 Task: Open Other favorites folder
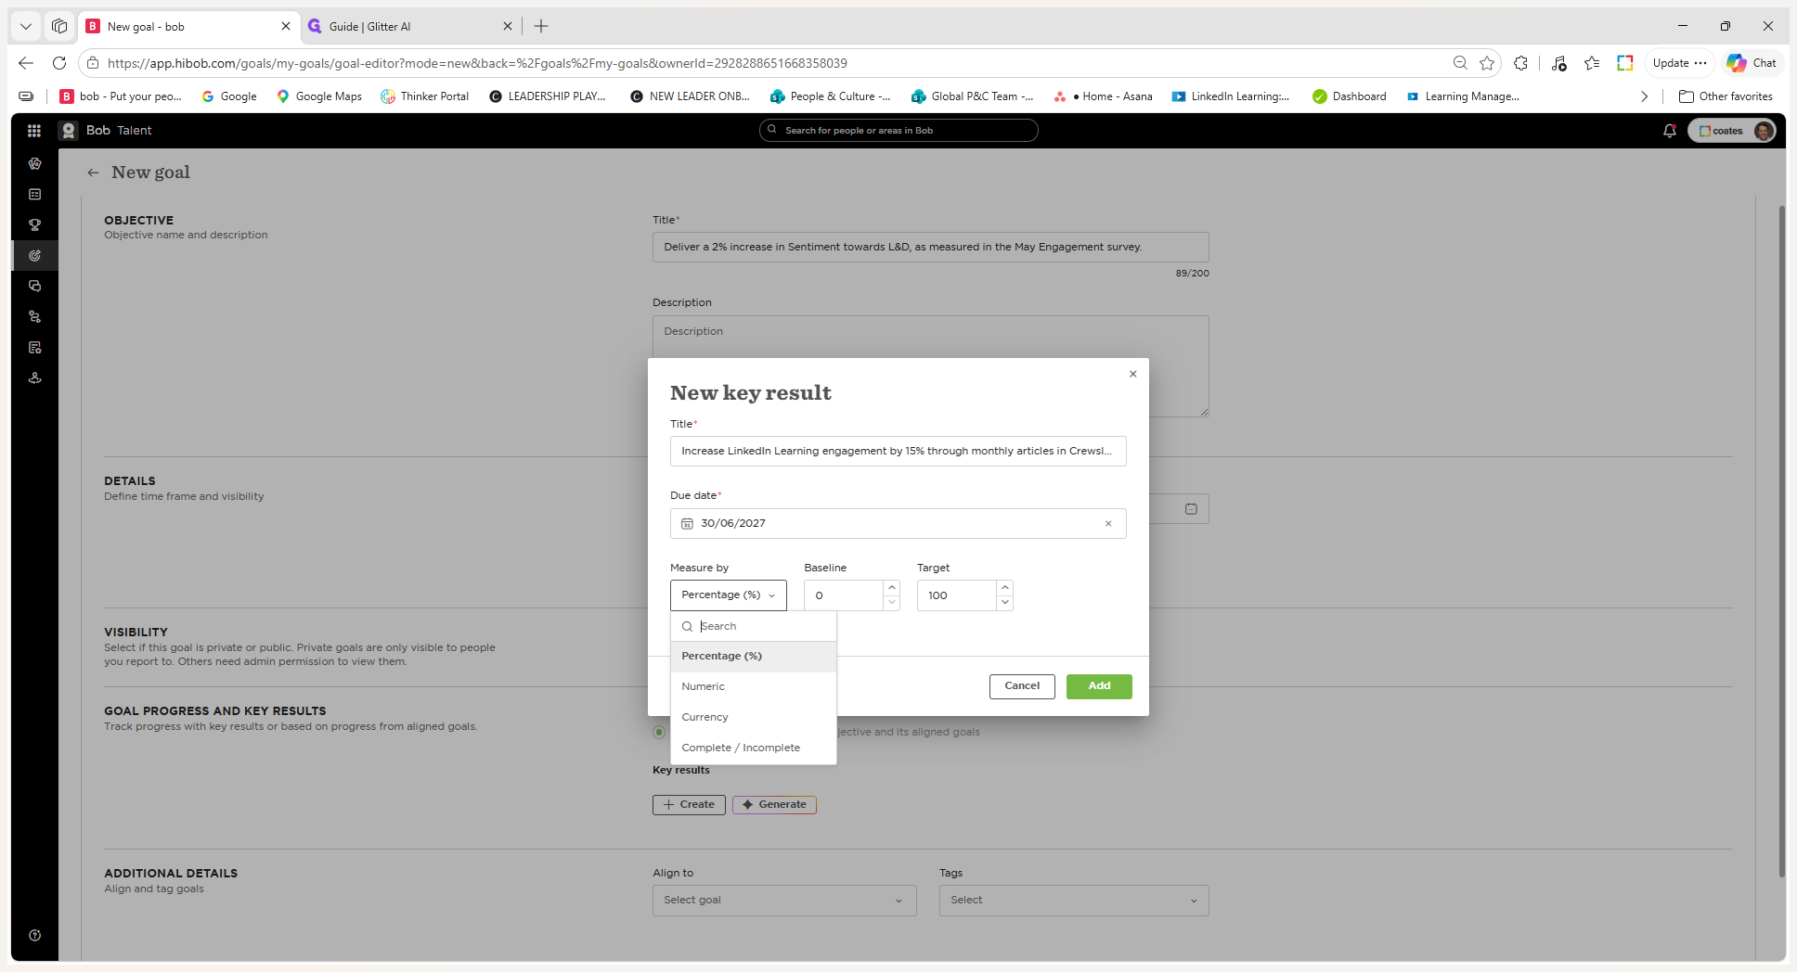click(1726, 96)
